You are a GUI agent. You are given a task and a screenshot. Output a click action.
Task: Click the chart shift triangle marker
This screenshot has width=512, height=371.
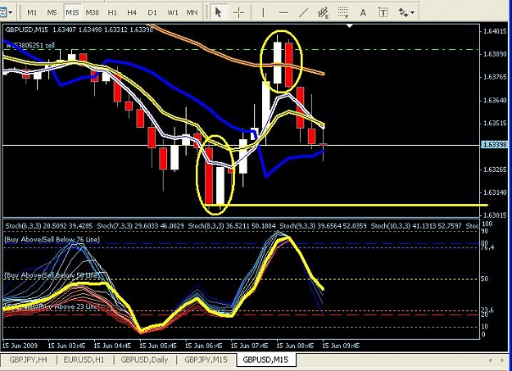click(x=350, y=25)
